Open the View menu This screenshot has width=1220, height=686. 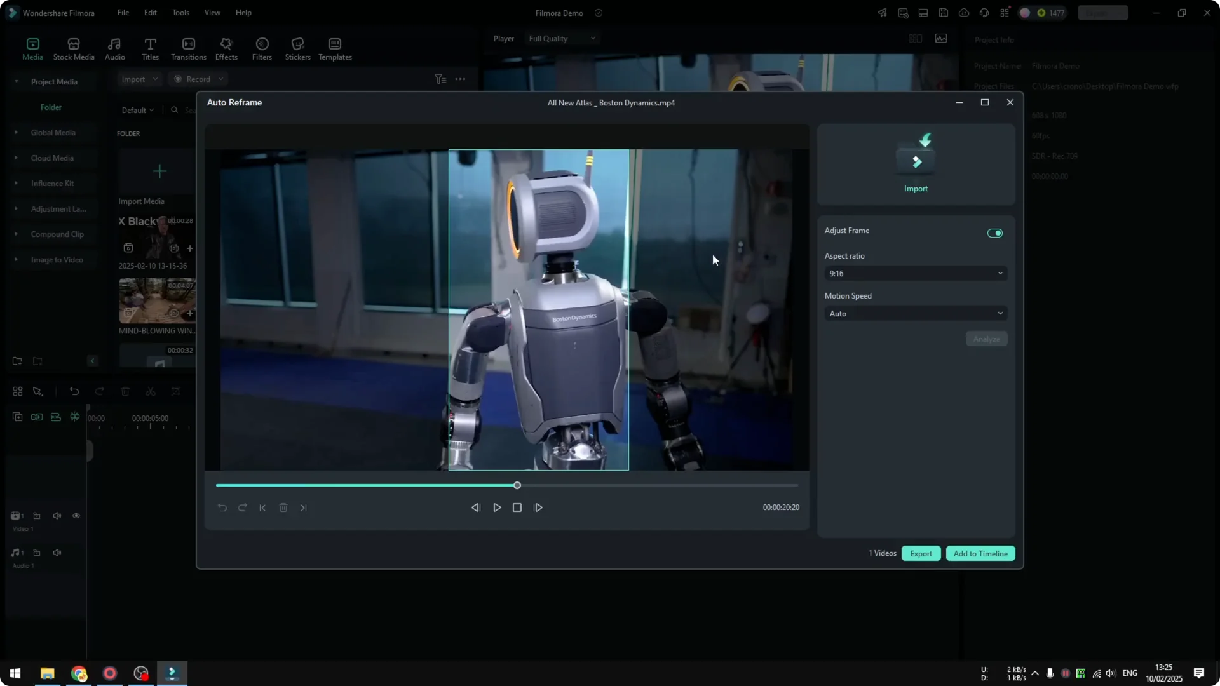212,13
